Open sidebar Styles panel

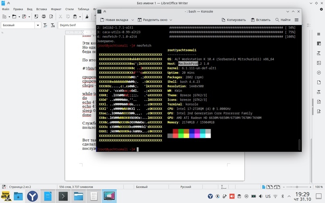[x=319, y=53]
